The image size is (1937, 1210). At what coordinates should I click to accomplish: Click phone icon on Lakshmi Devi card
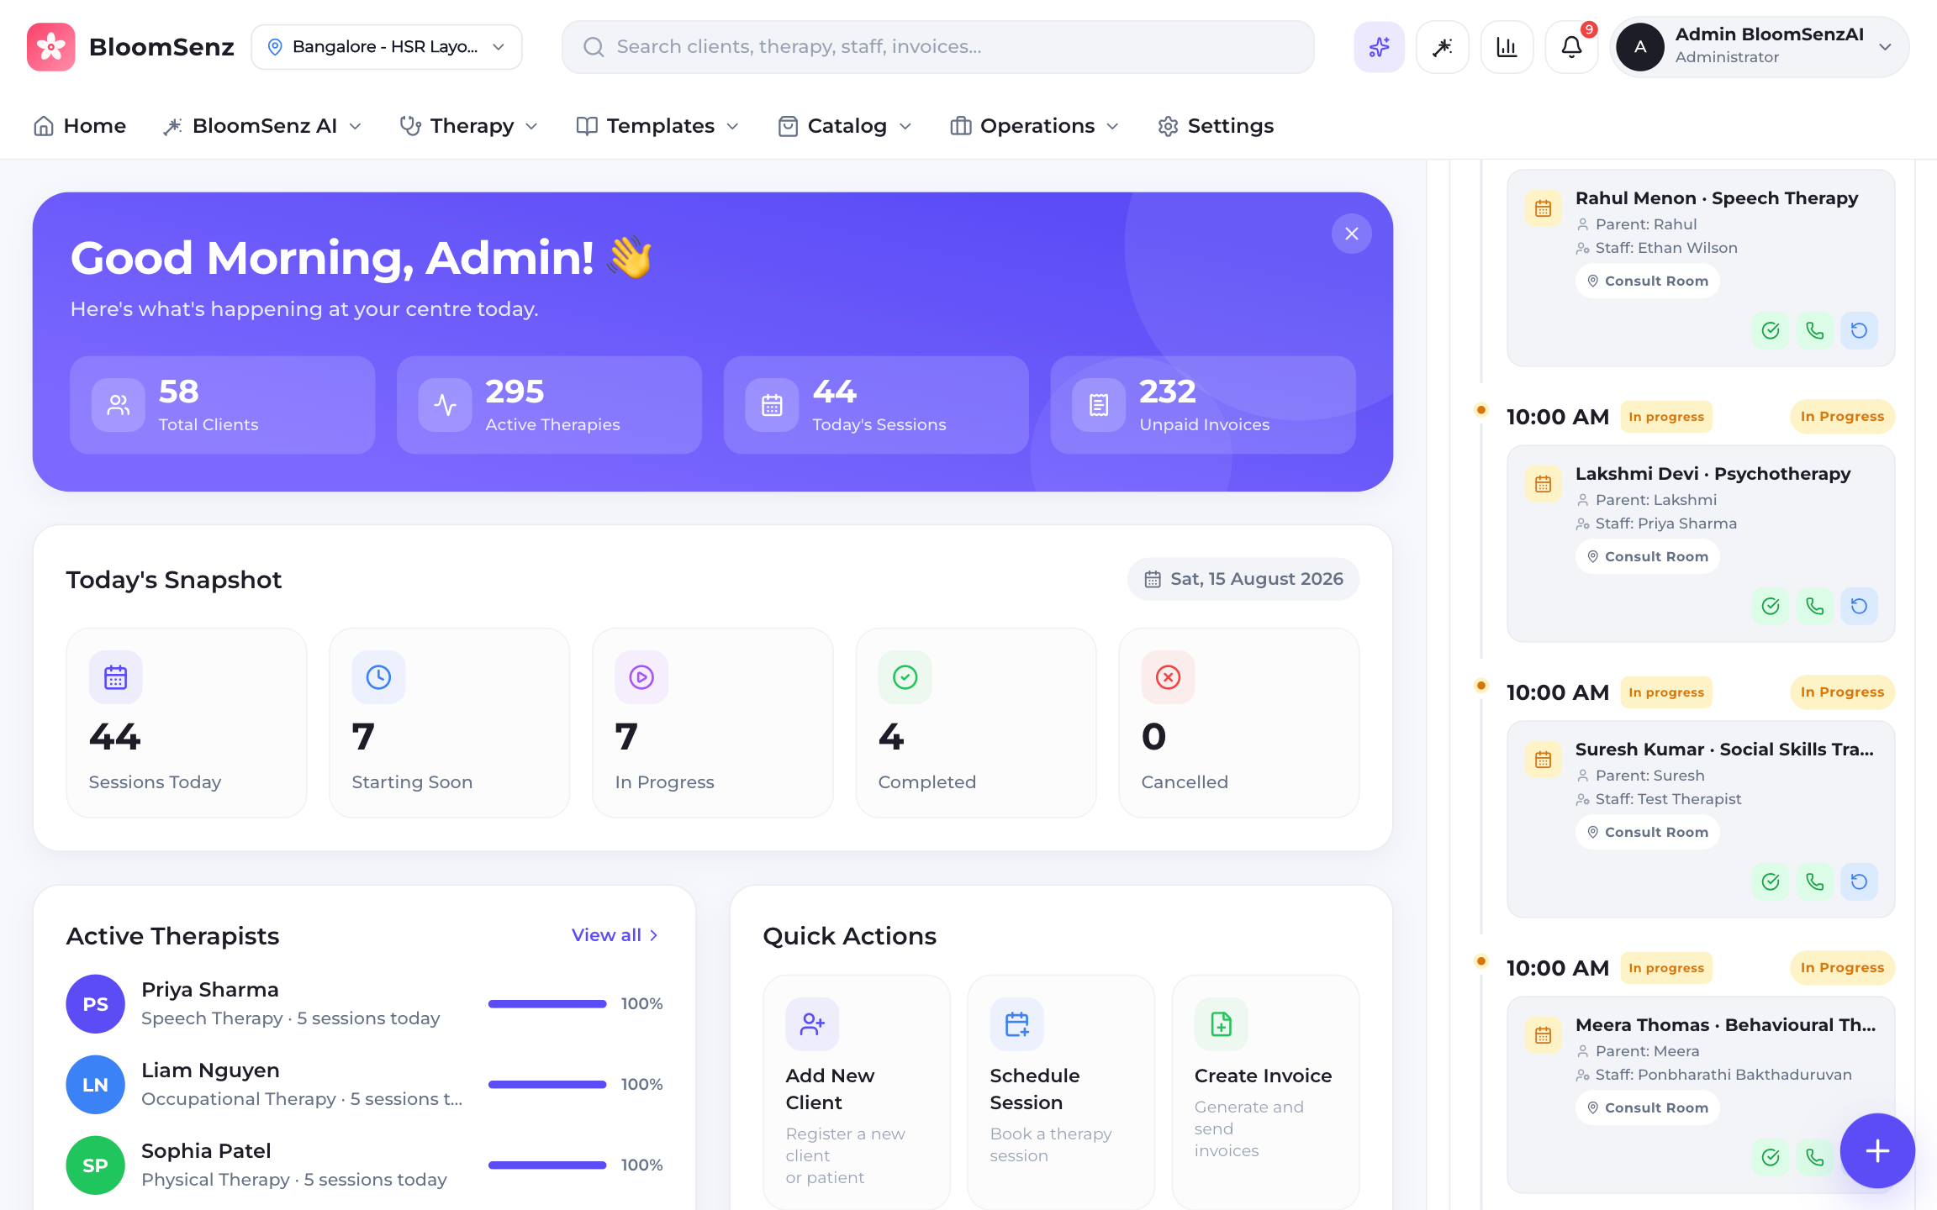[x=1815, y=606]
